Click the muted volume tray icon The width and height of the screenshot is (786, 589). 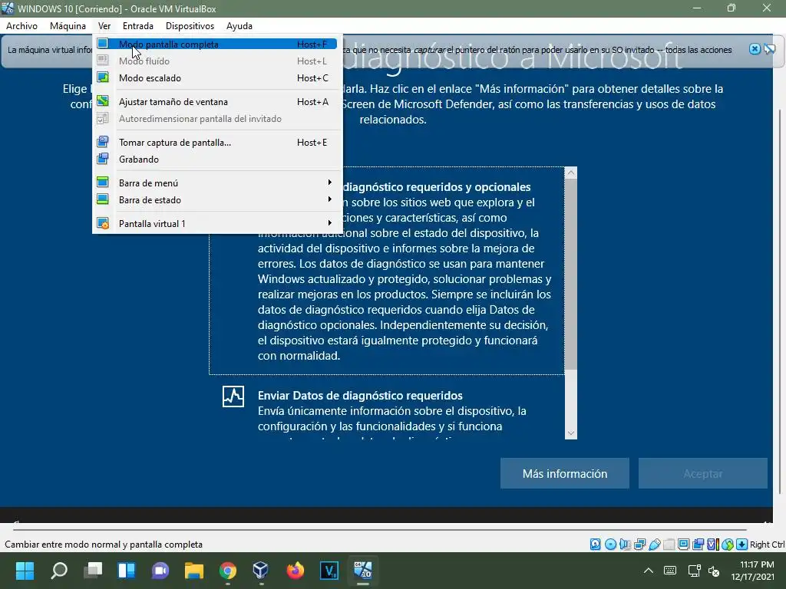pyautogui.click(x=714, y=571)
